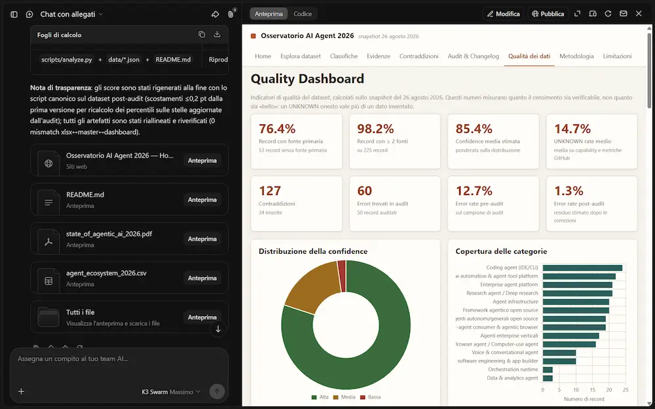655x409 pixels.
Task: Download the Fogli di calcolo block
Action: coord(217,35)
